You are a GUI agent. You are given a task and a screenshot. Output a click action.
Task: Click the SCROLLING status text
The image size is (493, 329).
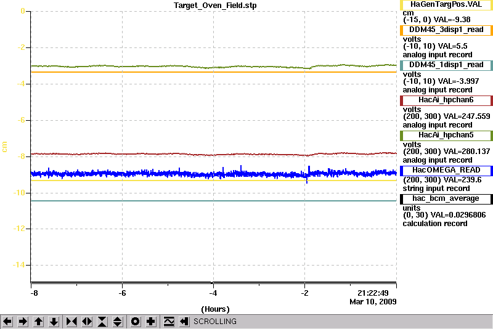(215, 322)
